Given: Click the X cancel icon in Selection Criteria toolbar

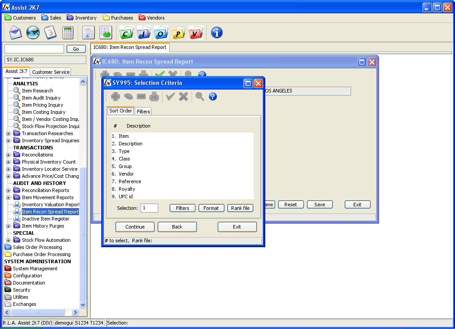Looking at the screenshot, I should (x=184, y=96).
